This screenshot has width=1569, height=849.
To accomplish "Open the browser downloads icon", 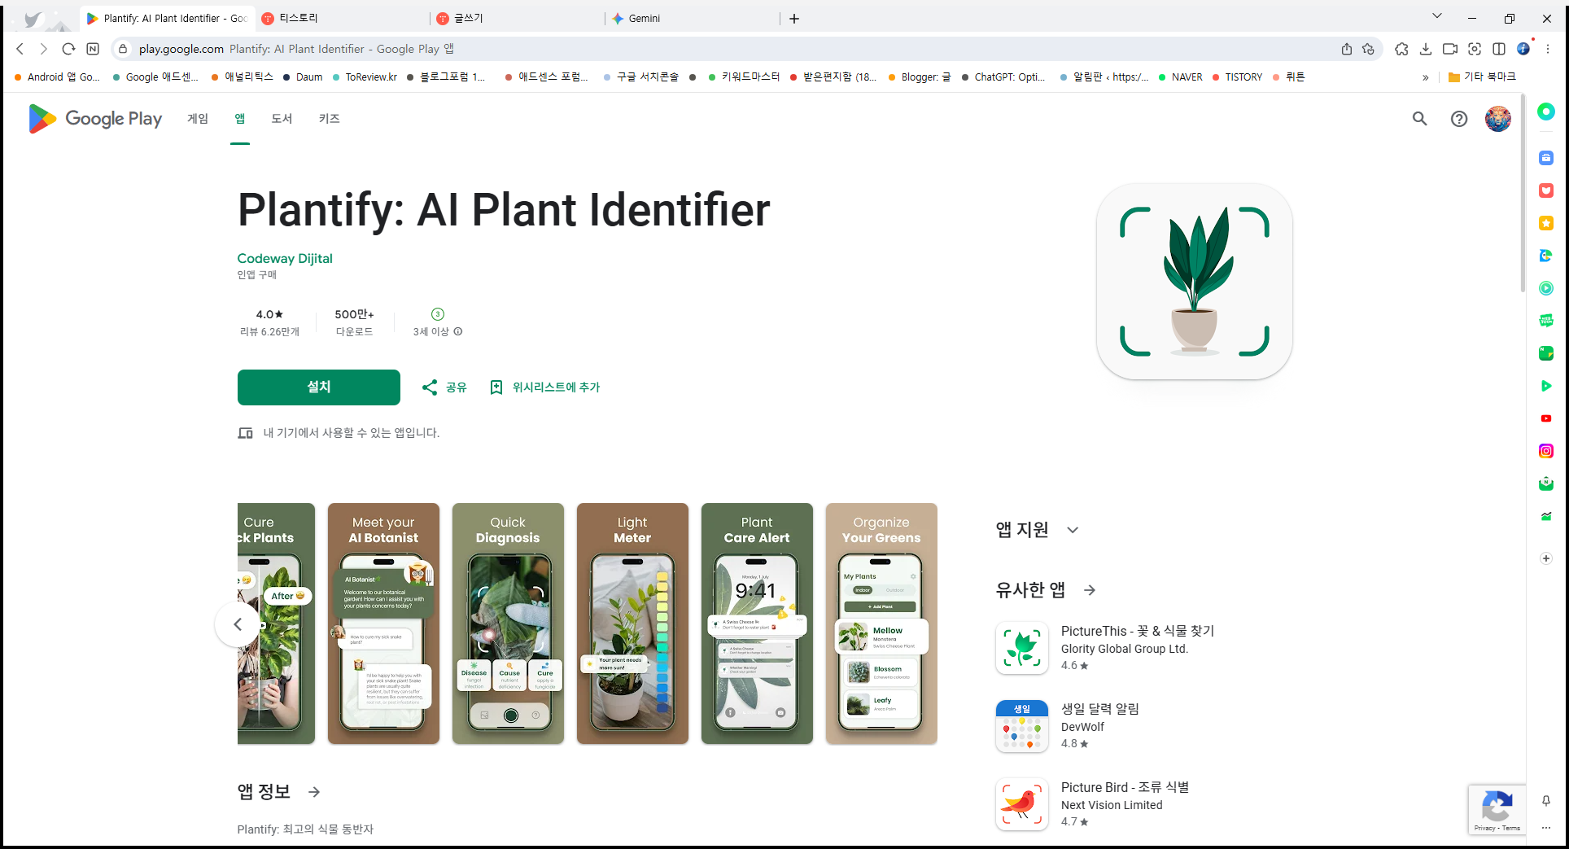I will [1426, 49].
